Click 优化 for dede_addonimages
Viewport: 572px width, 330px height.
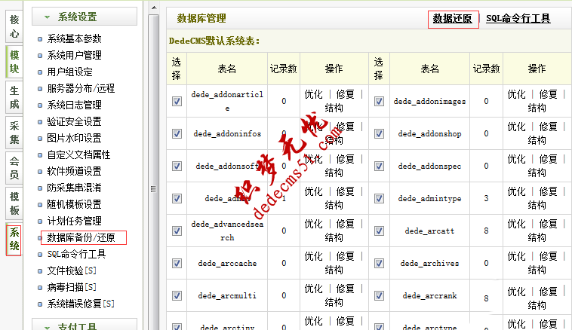pyautogui.click(x=517, y=95)
